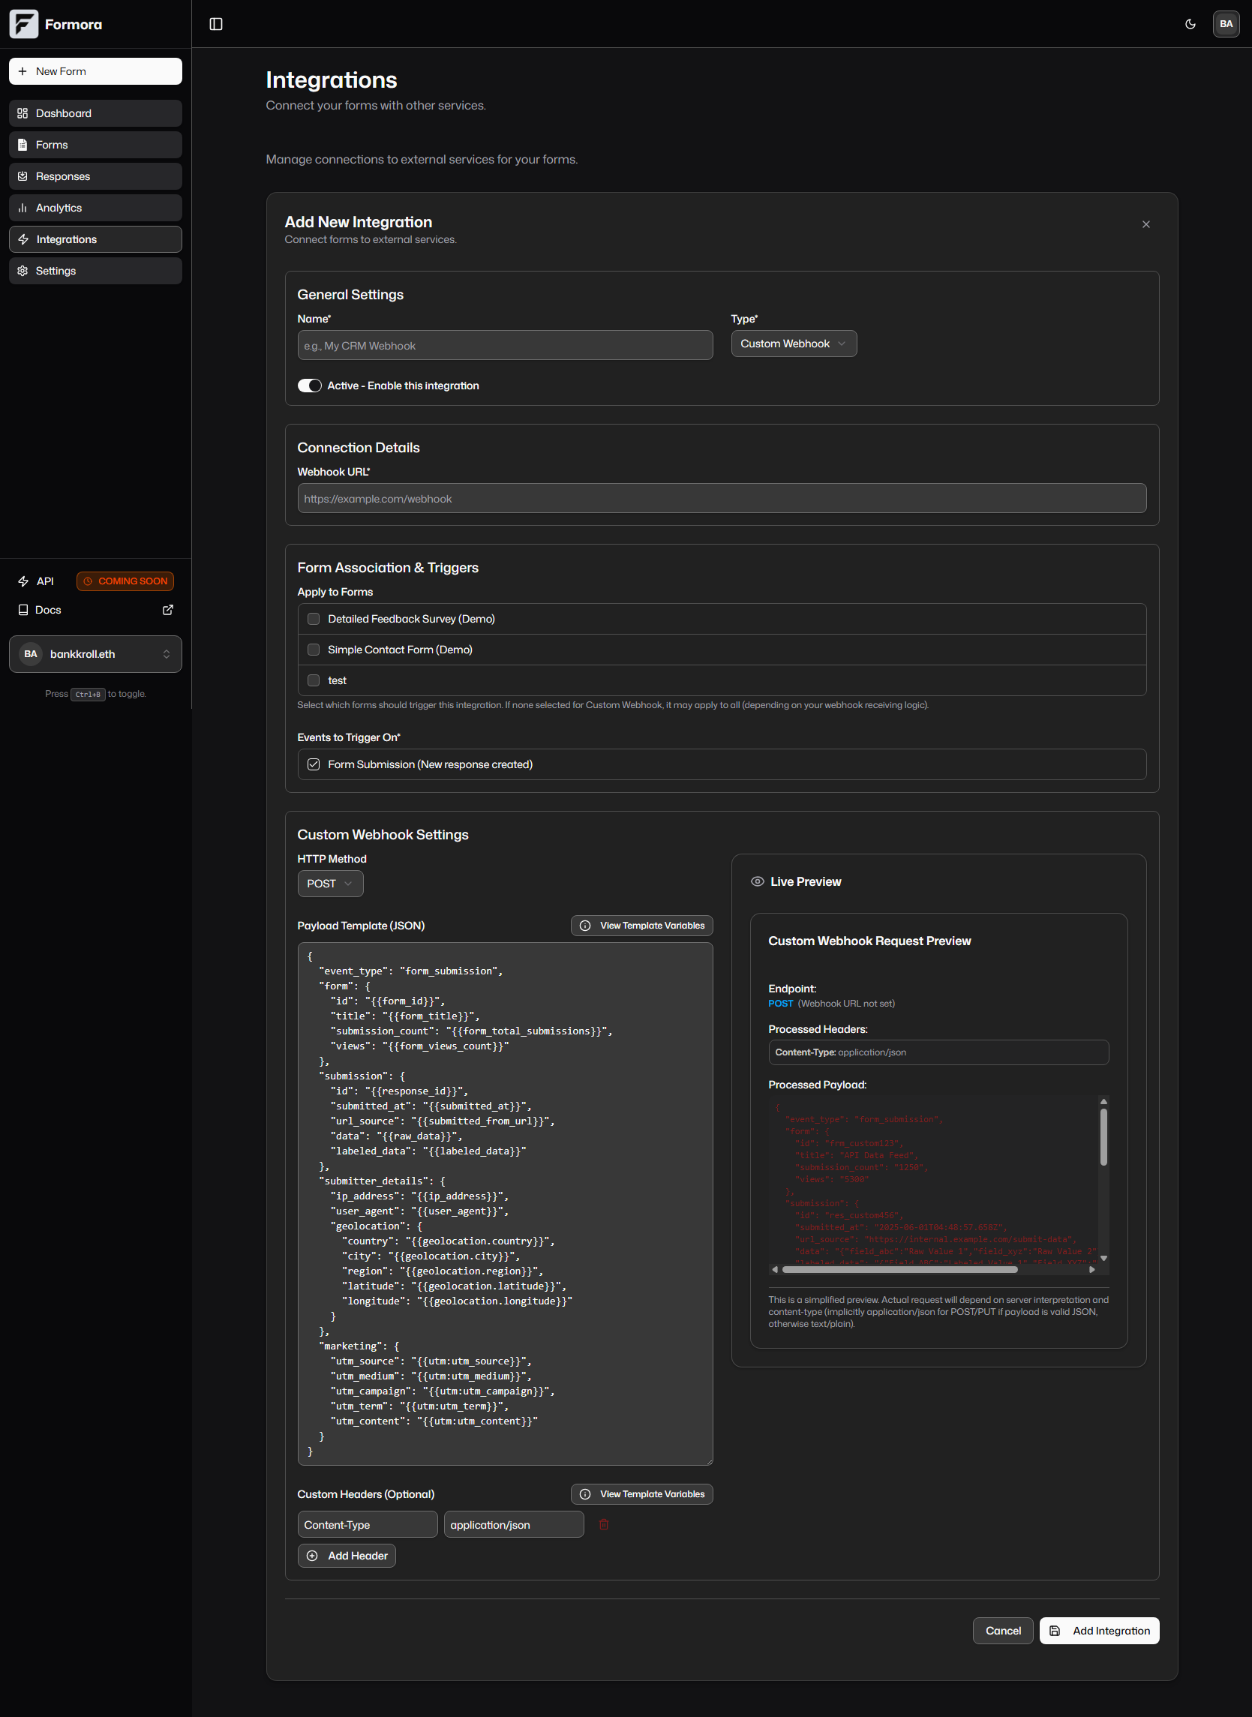The height and width of the screenshot is (1717, 1252).
Task: Toggle the sidebar collapse icon
Action: [x=216, y=23]
